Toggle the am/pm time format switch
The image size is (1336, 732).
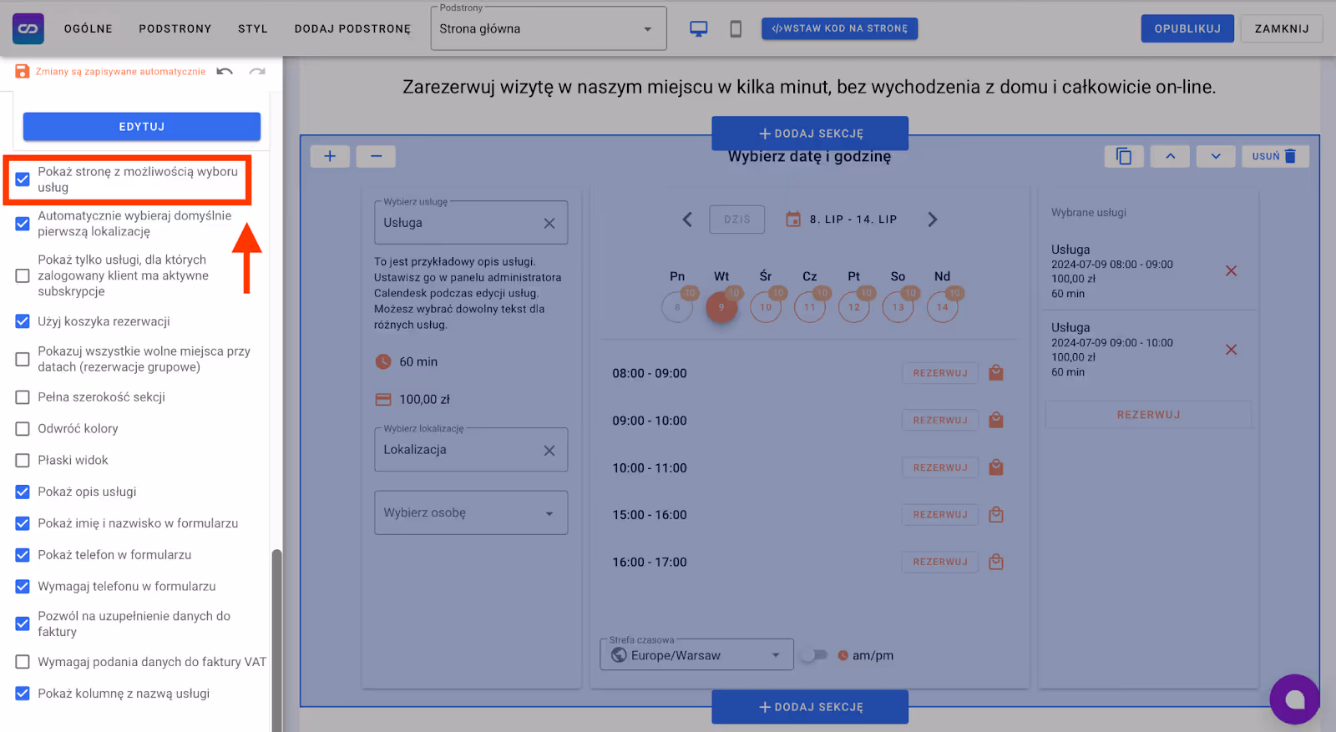tap(813, 655)
